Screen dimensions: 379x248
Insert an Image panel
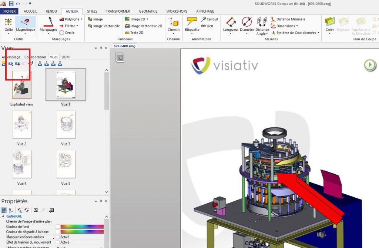click(95, 19)
